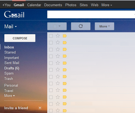
Task: Toggle importance marker on the first email
Action: point(65,36)
